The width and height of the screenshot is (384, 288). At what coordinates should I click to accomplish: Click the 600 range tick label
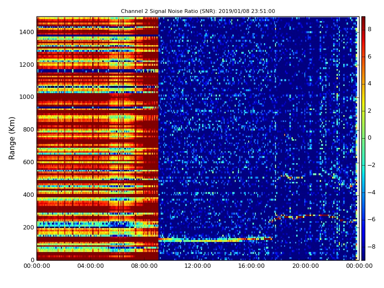28,162
